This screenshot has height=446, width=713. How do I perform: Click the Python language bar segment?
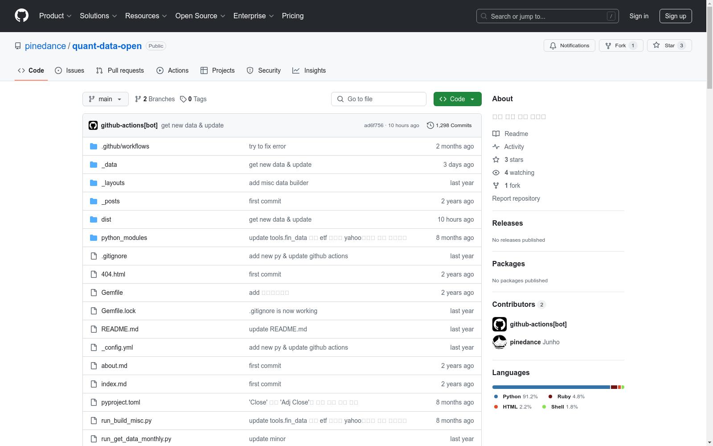[551, 387]
